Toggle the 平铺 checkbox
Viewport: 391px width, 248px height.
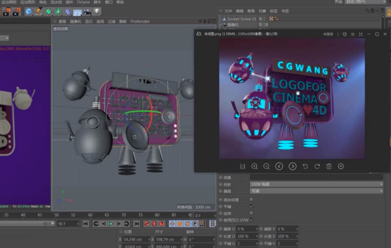click(252, 206)
